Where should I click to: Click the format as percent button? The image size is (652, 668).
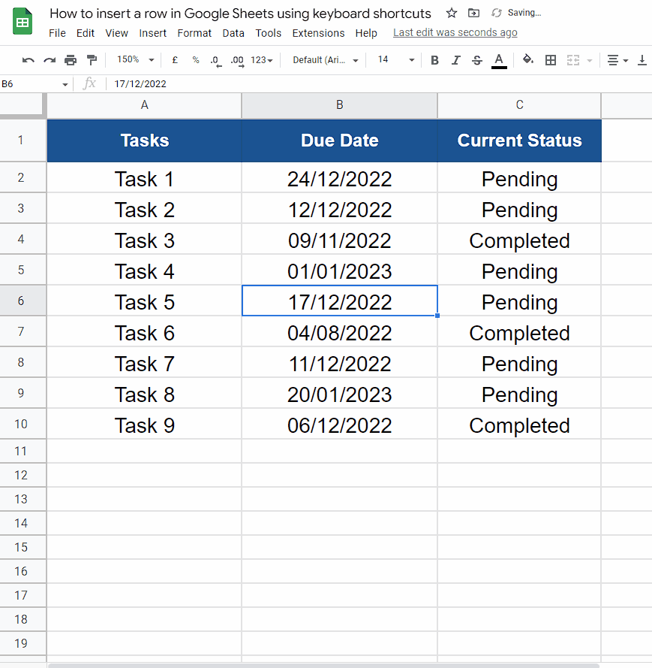(196, 60)
